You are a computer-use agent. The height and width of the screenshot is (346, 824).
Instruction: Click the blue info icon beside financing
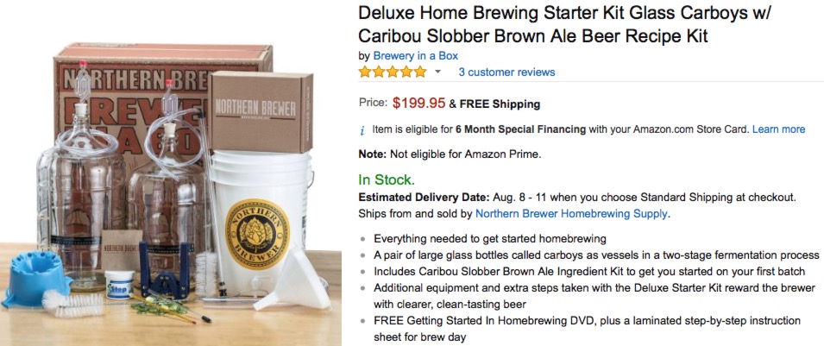coord(362,130)
